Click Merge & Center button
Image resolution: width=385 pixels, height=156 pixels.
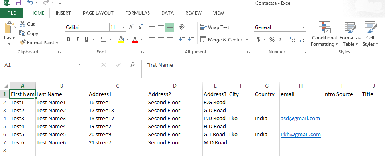221,40
